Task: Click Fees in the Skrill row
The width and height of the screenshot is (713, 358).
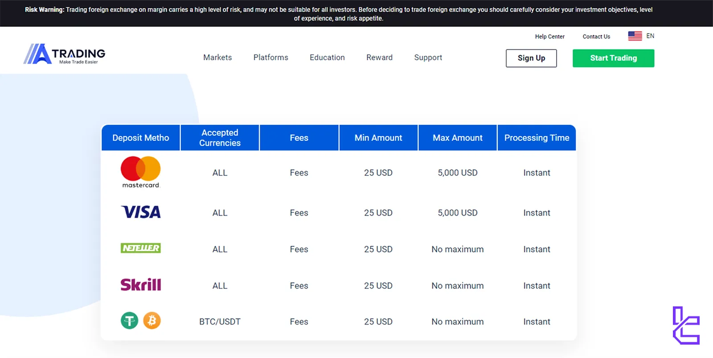Action: (299, 286)
